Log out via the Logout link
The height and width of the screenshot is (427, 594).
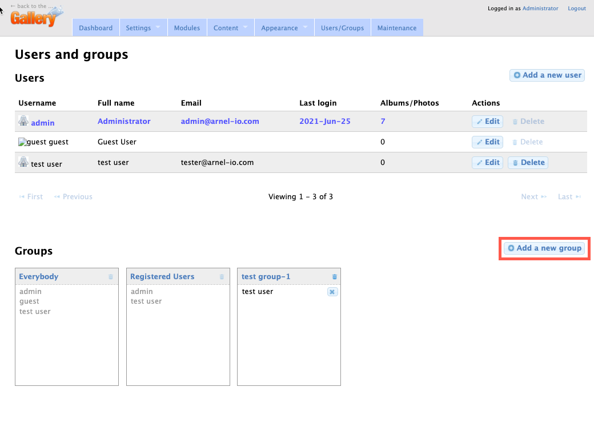coord(576,9)
